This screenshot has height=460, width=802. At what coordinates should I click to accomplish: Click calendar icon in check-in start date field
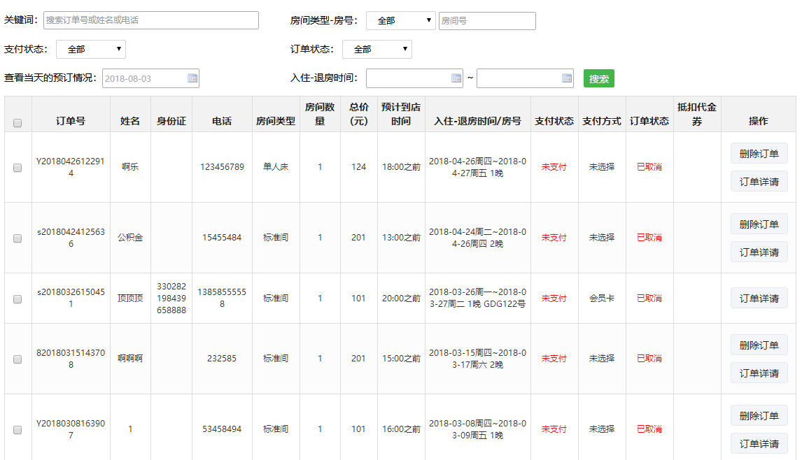coord(456,78)
